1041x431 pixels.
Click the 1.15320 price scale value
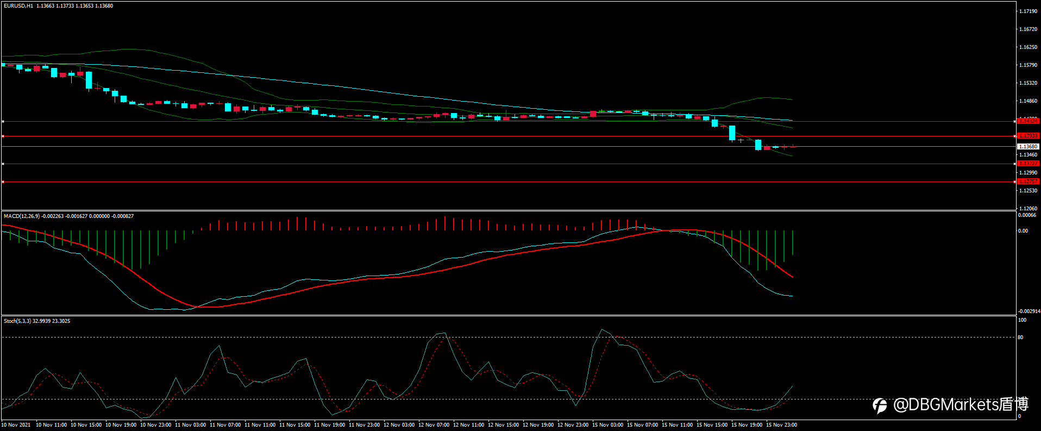[x=1028, y=83]
